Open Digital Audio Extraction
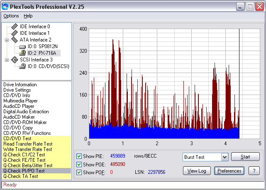The image size is (266, 190). (x=26, y=112)
